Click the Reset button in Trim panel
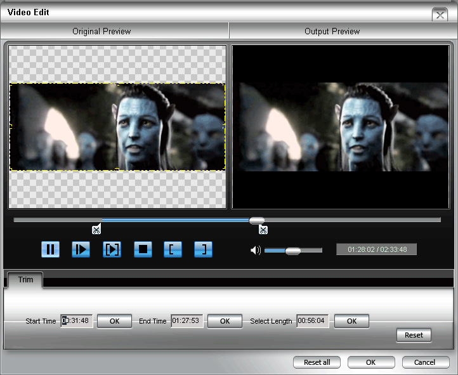458x375 pixels. click(x=414, y=335)
